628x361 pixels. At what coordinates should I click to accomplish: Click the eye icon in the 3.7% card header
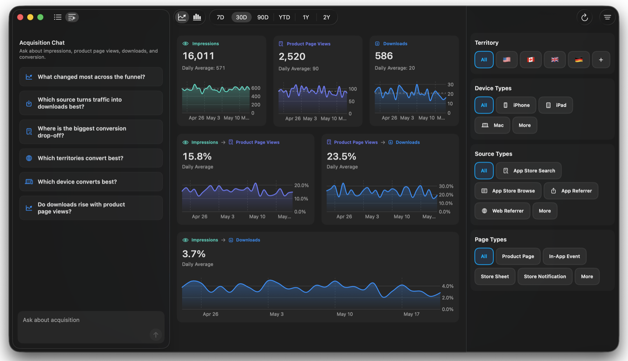tap(186, 240)
